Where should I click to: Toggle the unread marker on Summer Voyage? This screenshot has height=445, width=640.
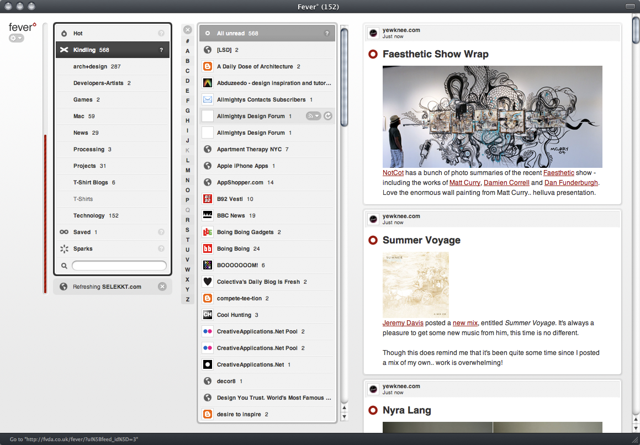[373, 240]
